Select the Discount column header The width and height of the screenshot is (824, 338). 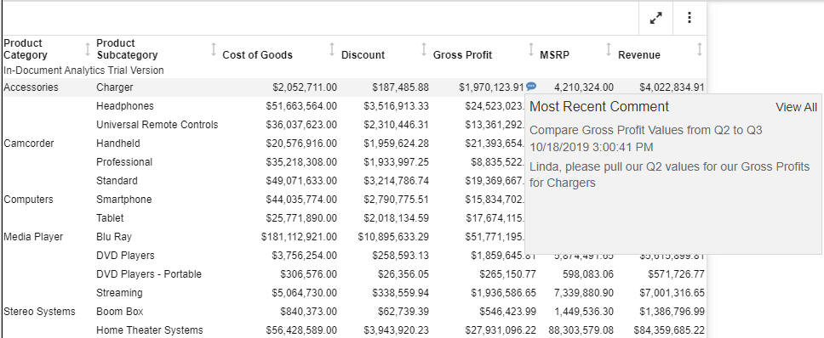363,55
